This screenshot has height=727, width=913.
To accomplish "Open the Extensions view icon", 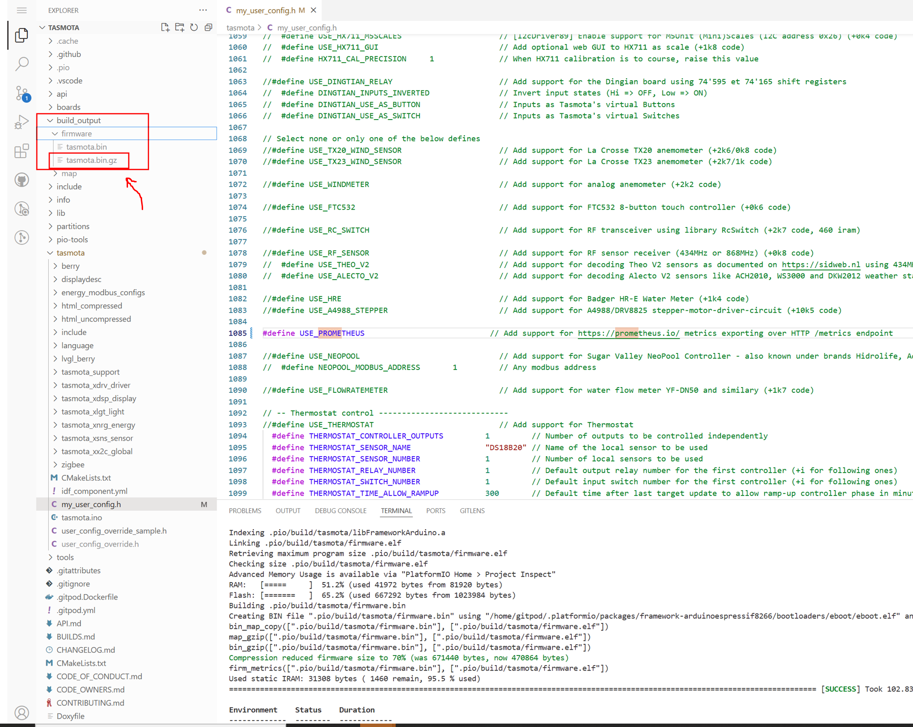I will pyautogui.click(x=21, y=151).
